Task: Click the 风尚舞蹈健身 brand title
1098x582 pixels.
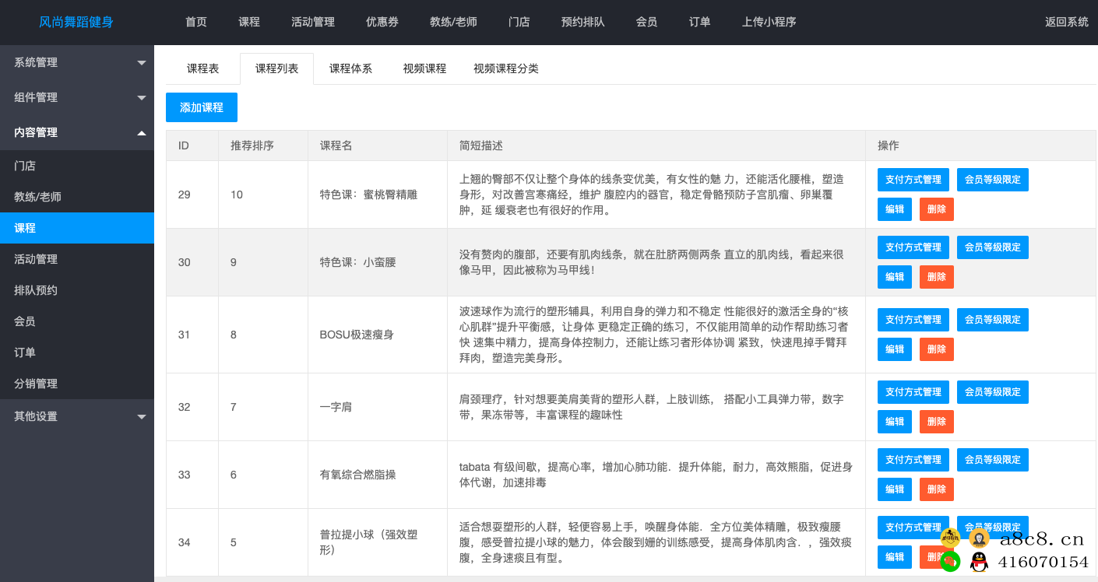Action: (x=76, y=22)
